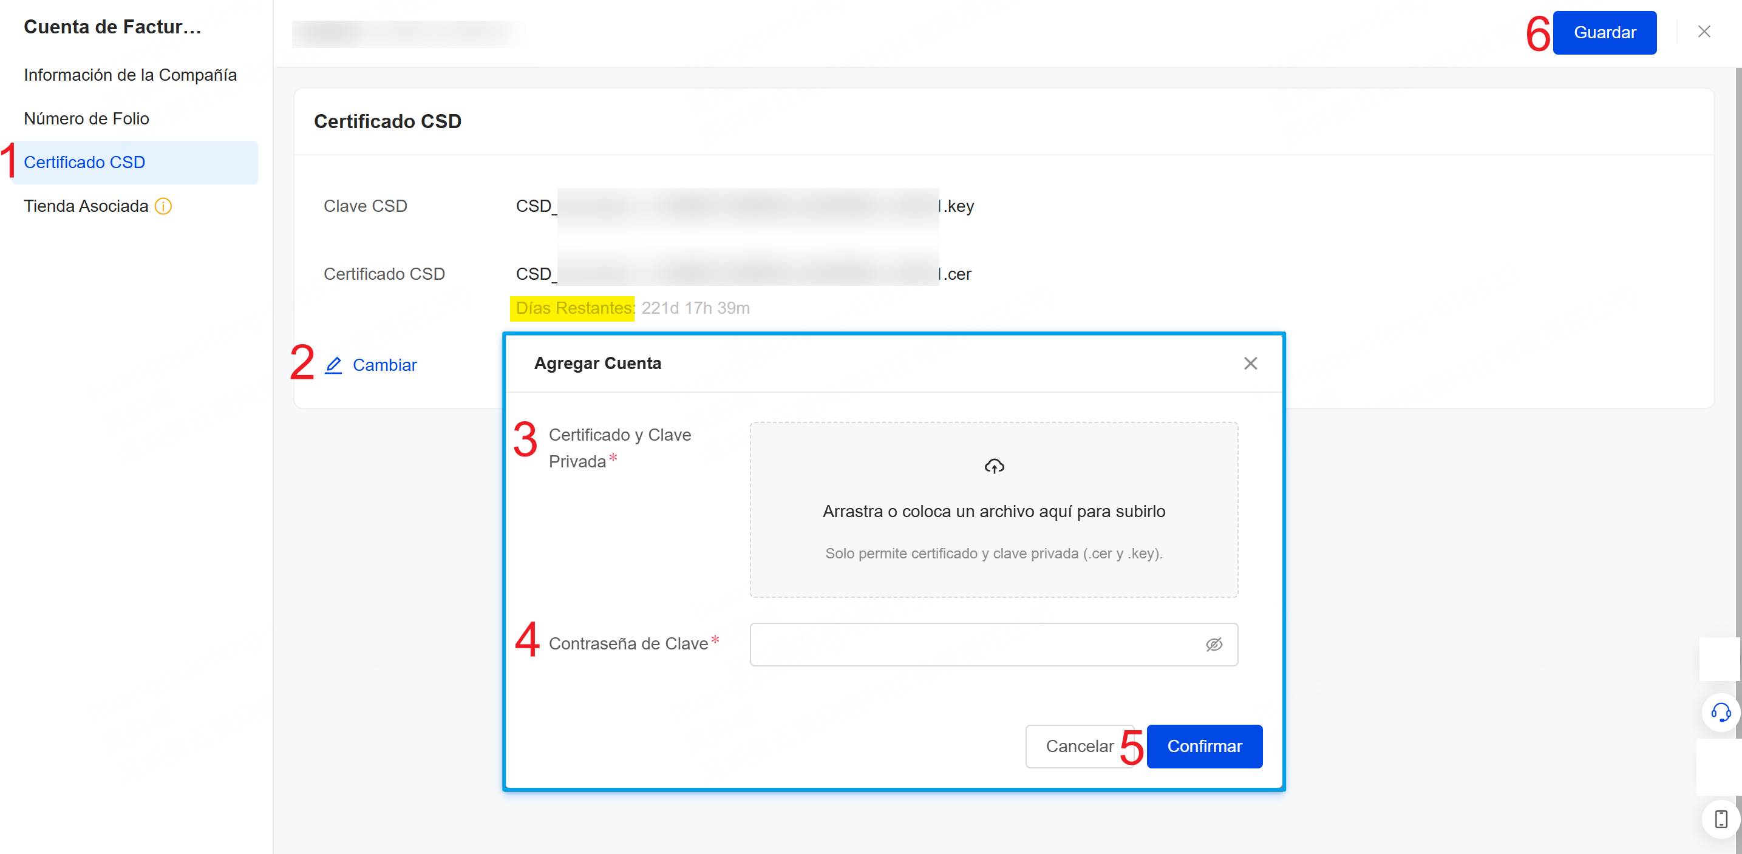Screen dimensions: 1742x854
Task: Focus the Contraseña de Clave field
Action: tap(993, 645)
